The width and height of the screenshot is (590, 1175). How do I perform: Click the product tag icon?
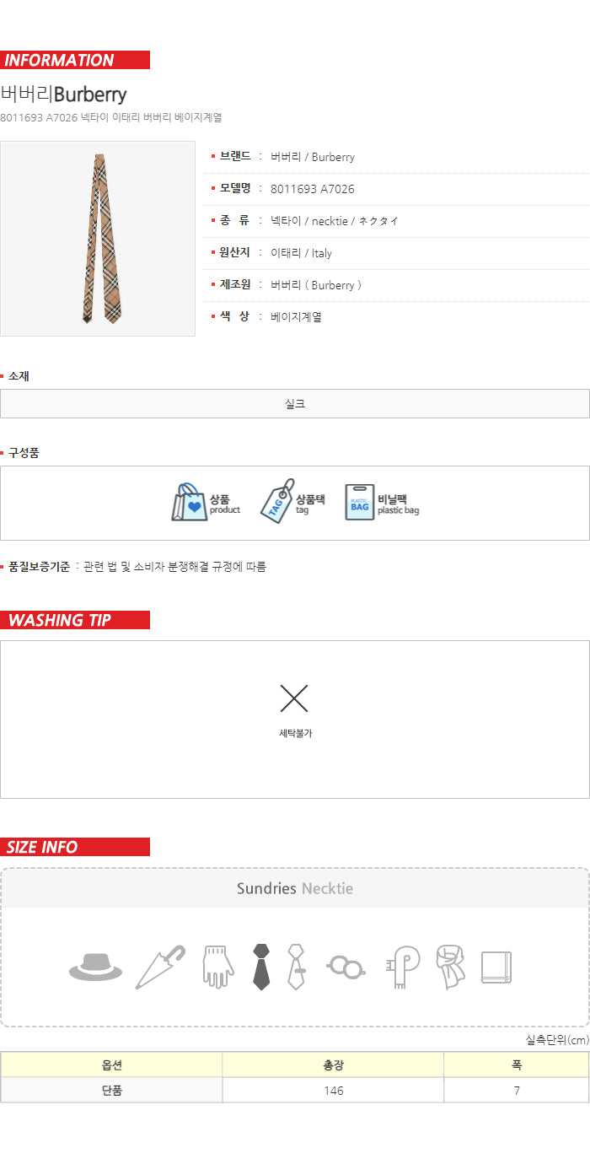[x=276, y=503]
